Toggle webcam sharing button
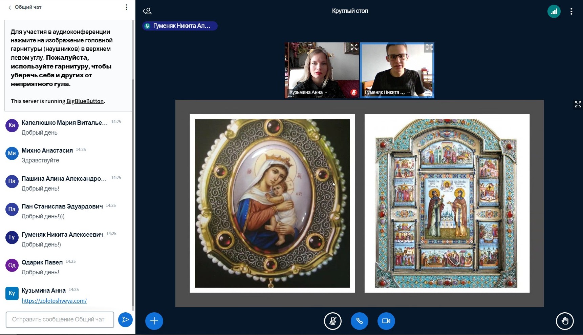 point(386,321)
